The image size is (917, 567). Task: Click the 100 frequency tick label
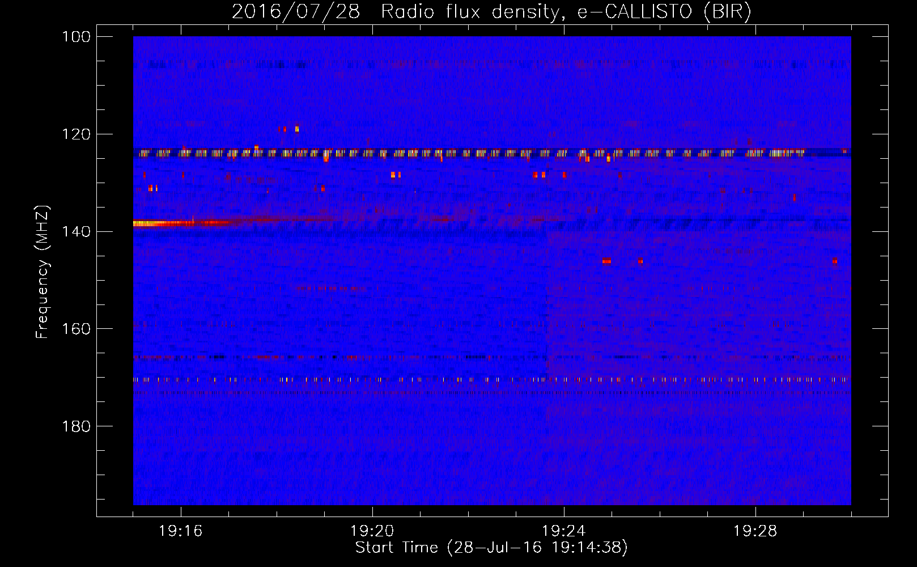pyautogui.click(x=76, y=37)
